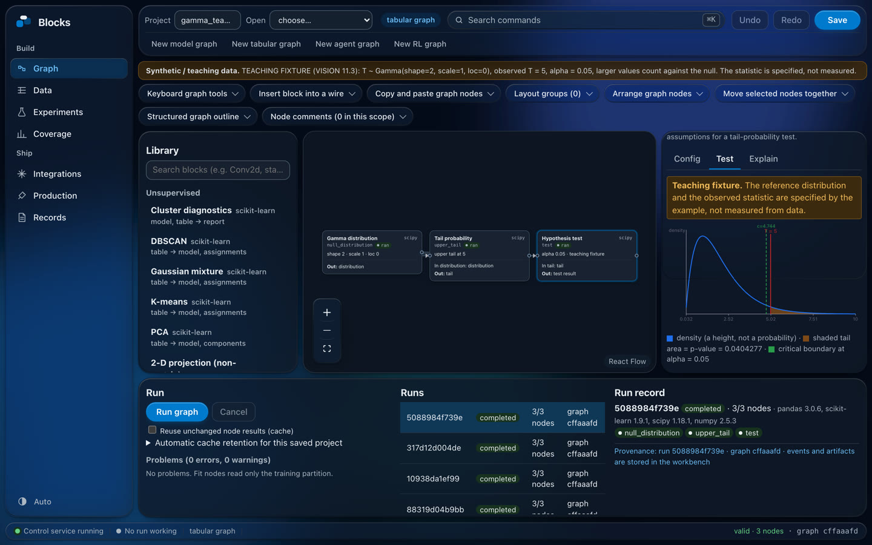Switch to the Config tab
872x545 pixels.
click(687, 159)
